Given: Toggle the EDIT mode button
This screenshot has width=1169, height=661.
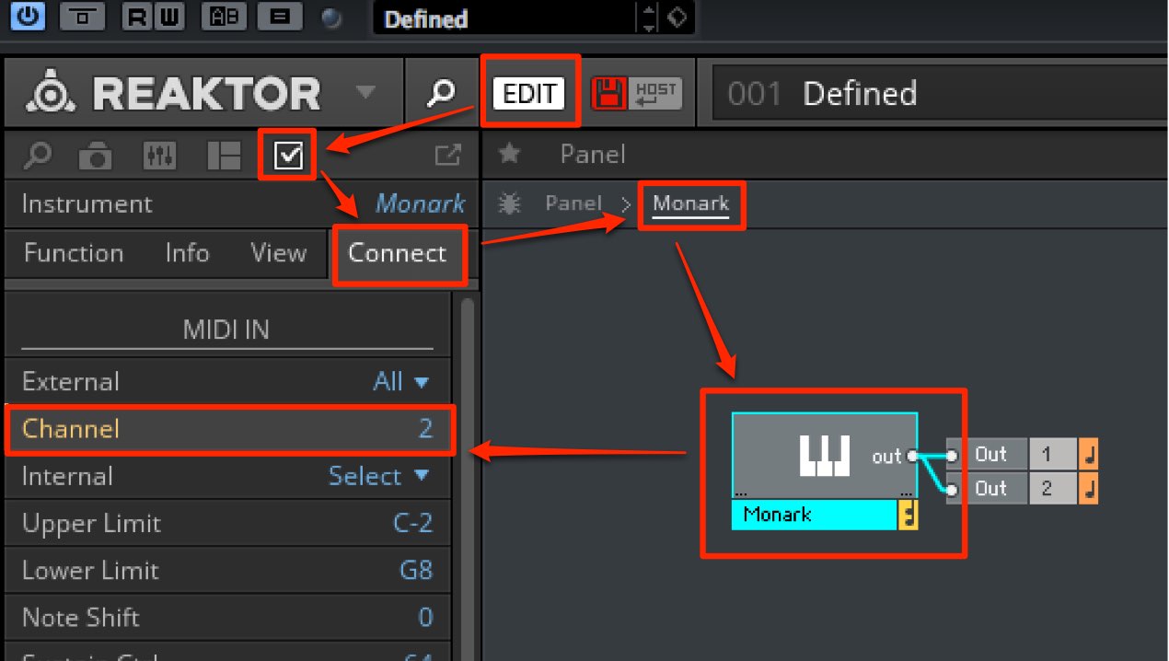Looking at the screenshot, I should coord(529,92).
